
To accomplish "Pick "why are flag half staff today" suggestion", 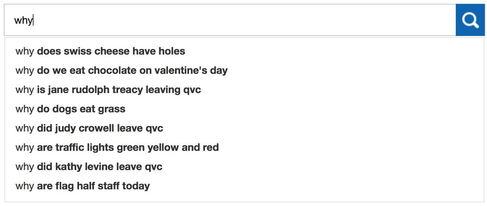I will tap(82, 186).
